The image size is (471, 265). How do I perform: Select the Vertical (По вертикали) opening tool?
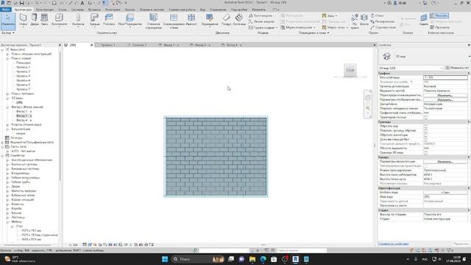383,21
